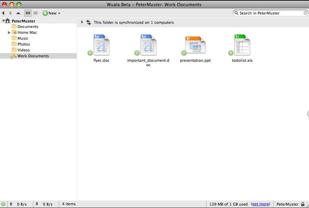The width and height of the screenshot is (309, 208).
Task: Open the New dropdown arrow
Action: pyautogui.click(x=59, y=13)
